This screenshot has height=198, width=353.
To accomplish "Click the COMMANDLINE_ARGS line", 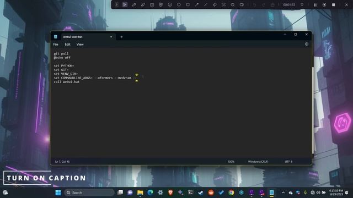I will [95, 78].
